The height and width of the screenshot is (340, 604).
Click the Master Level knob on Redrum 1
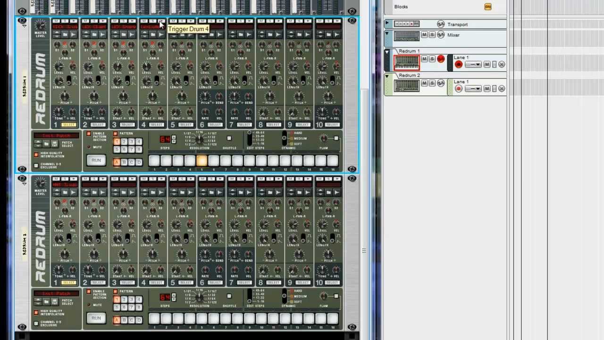click(41, 25)
